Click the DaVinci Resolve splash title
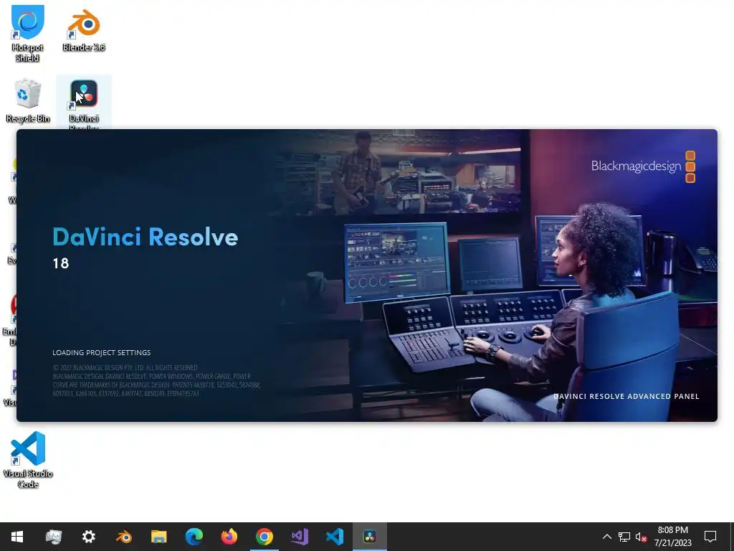Image resolution: width=734 pixels, height=551 pixels. 145,237
